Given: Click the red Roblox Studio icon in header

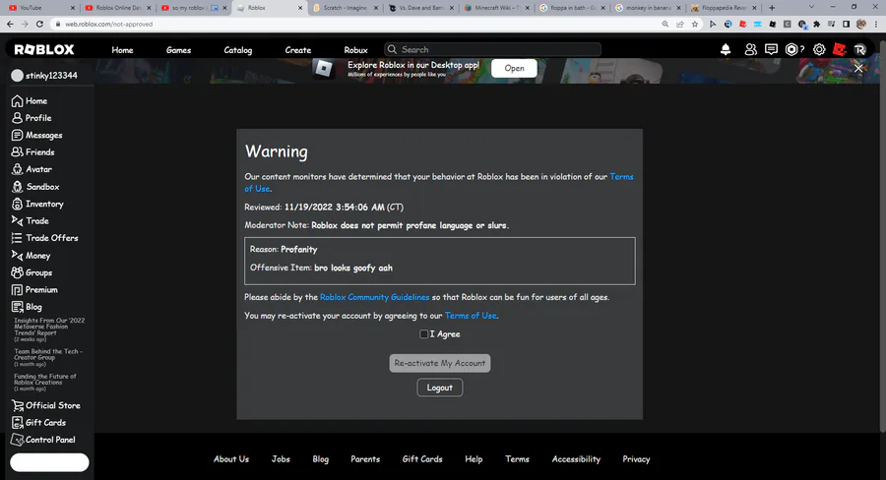Looking at the screenshot, I should coord(839,50).
